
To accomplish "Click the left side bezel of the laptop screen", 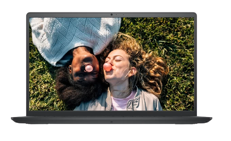I will click(x=28, y=65).
